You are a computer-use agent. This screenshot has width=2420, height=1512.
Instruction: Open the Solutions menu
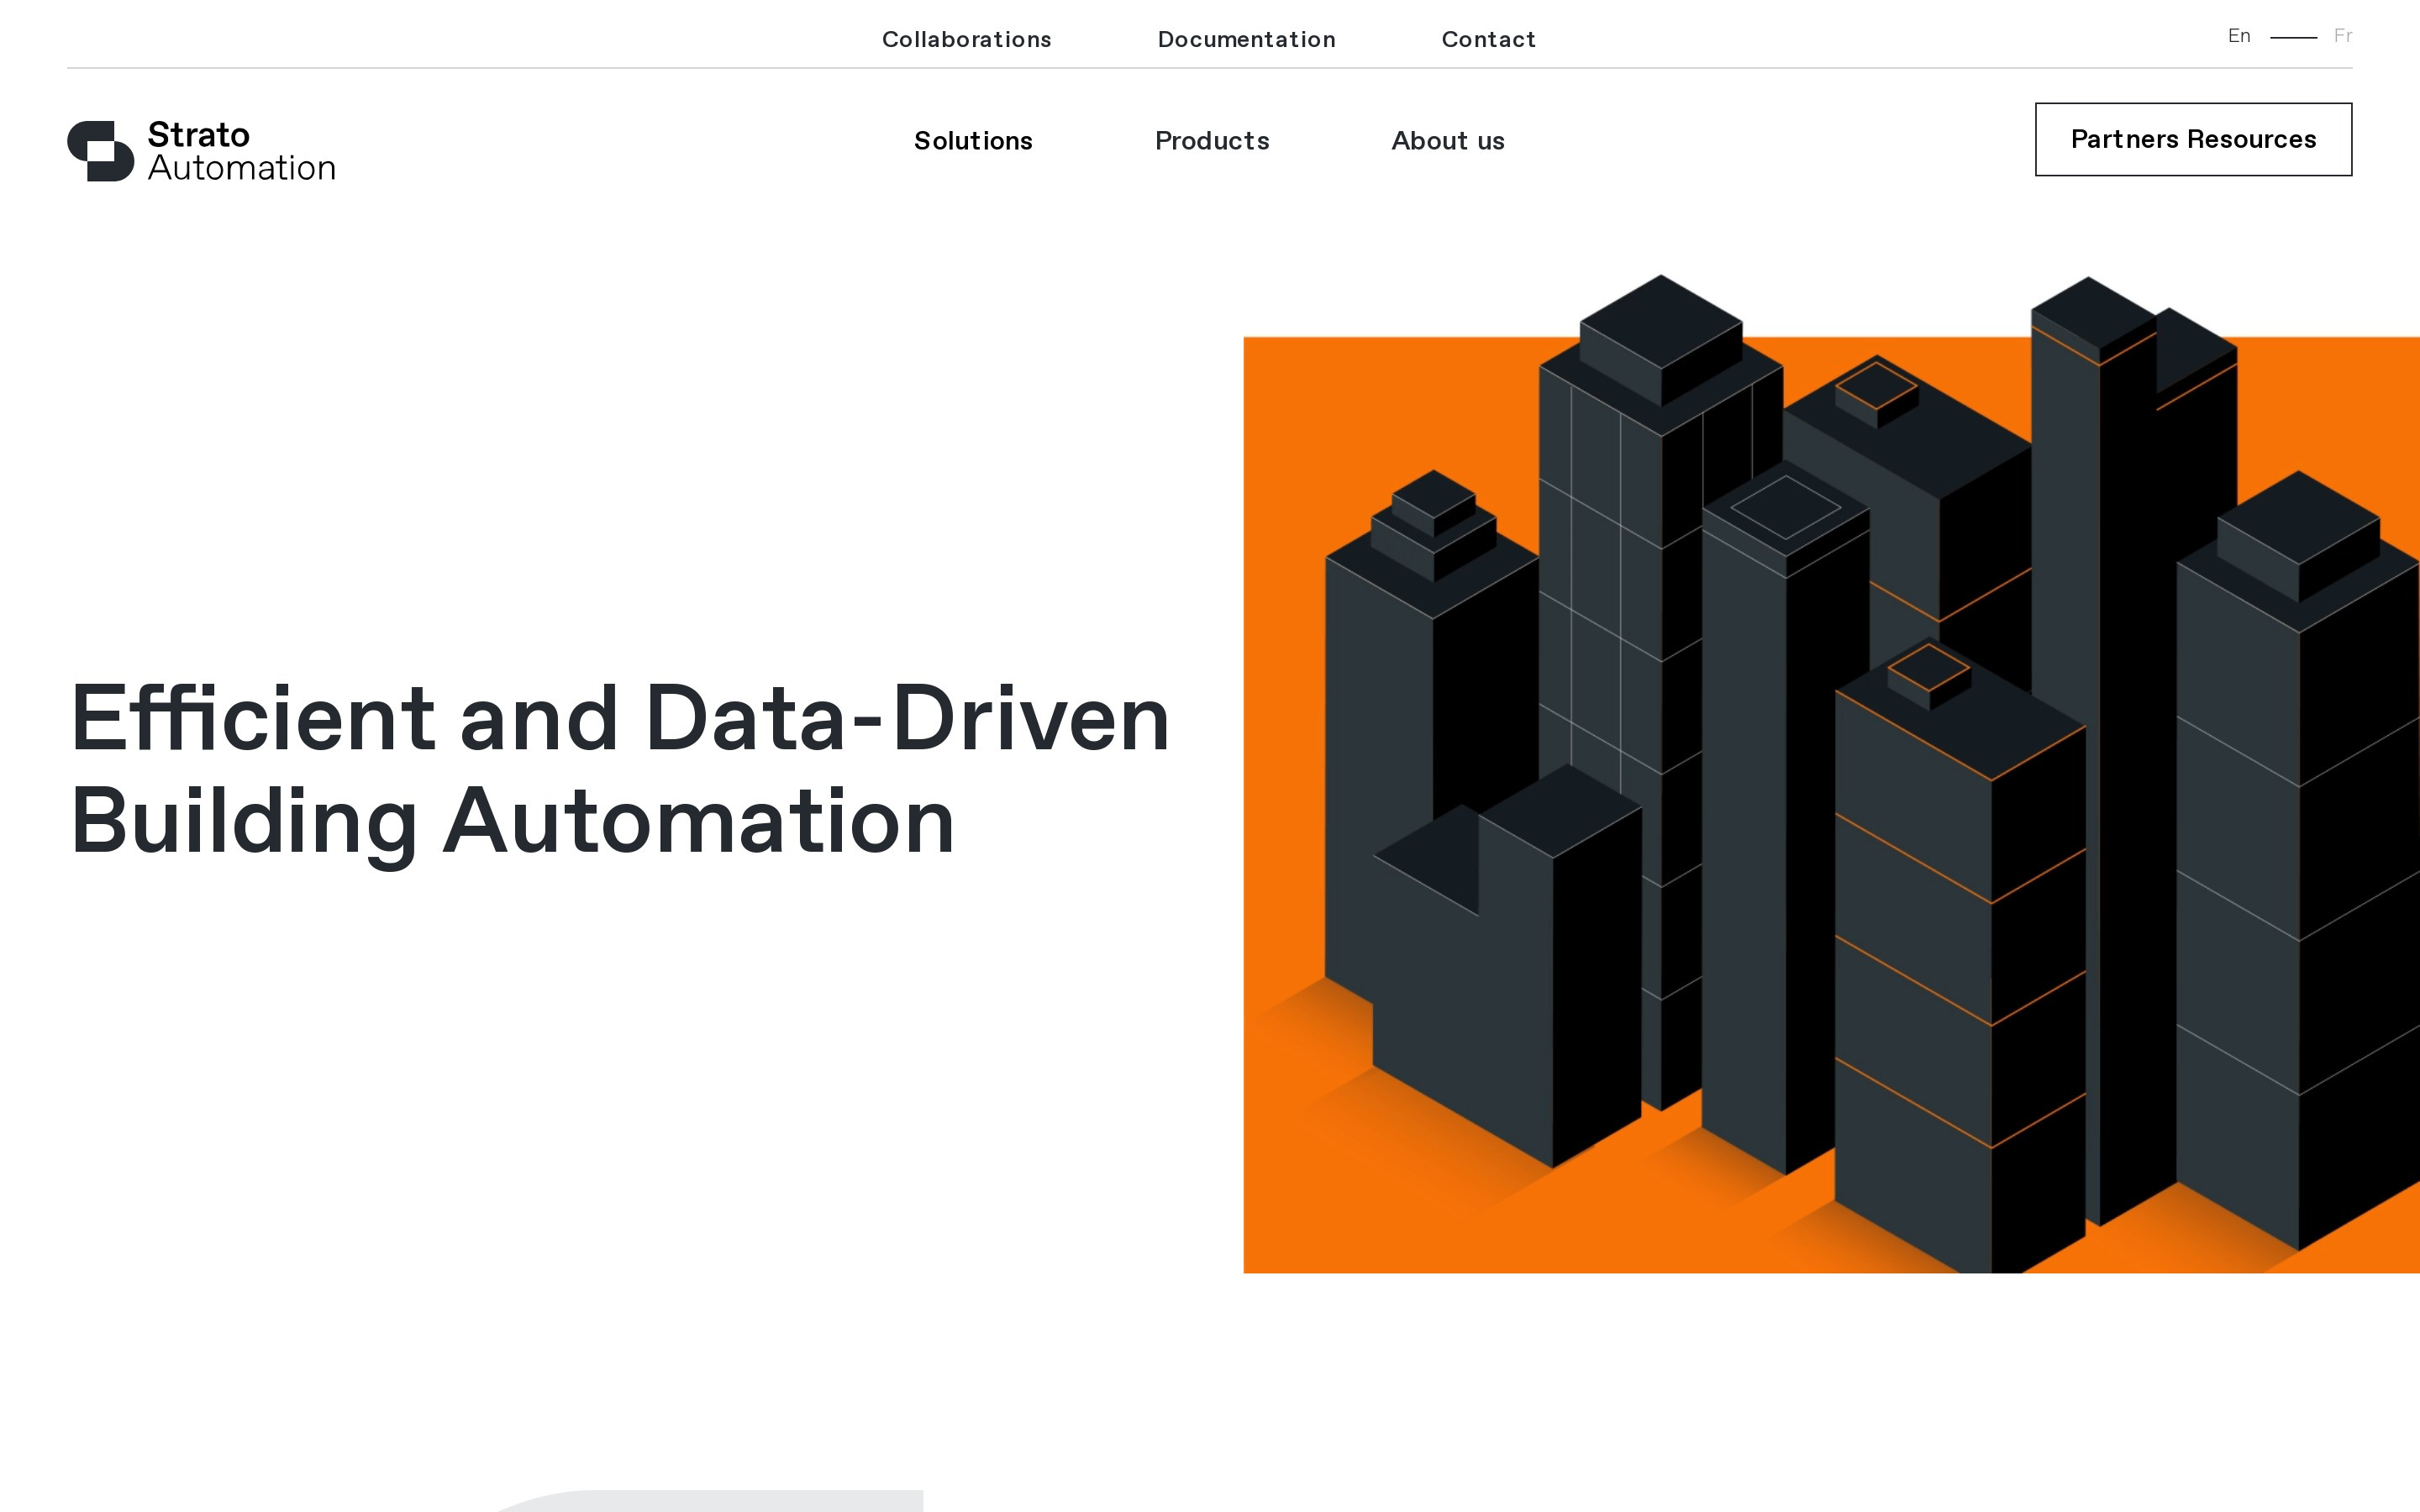coord(973,141)
